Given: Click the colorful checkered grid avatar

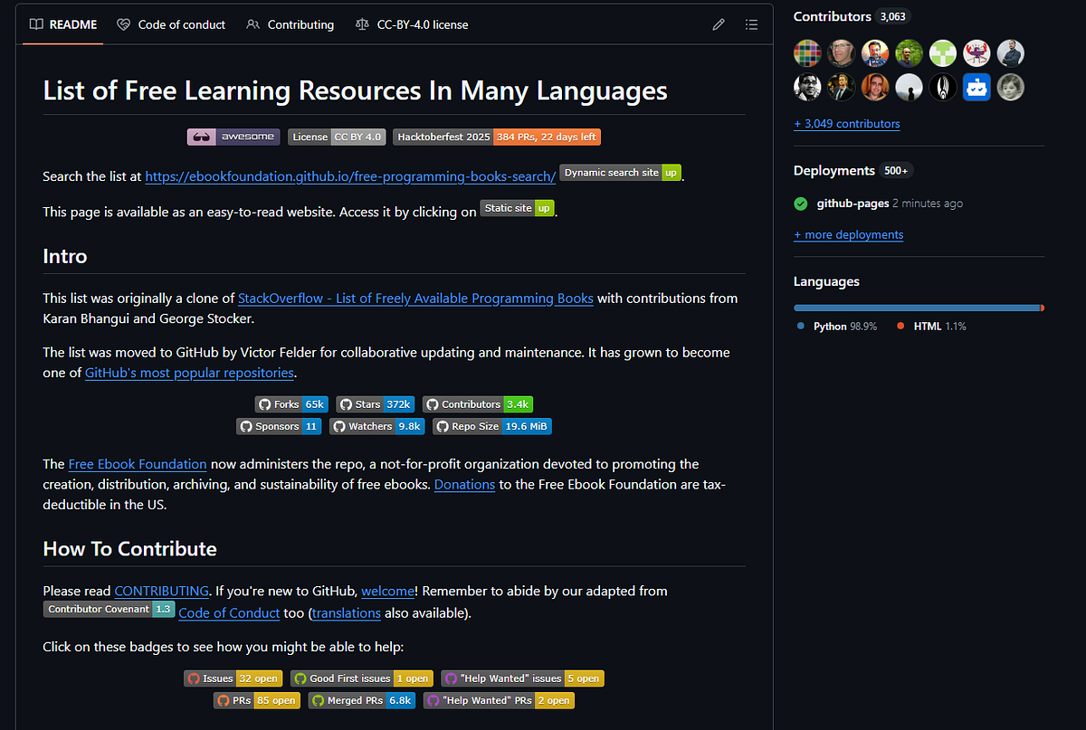Looking at the screenshot, I should [x=807, y=53].
